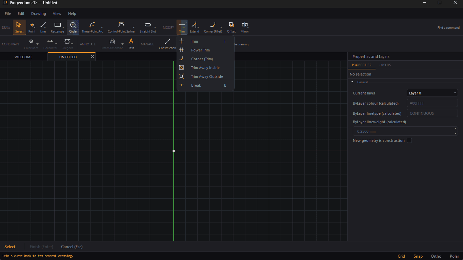
Task: Select the Rectangle tool
Action: point(57,27)
